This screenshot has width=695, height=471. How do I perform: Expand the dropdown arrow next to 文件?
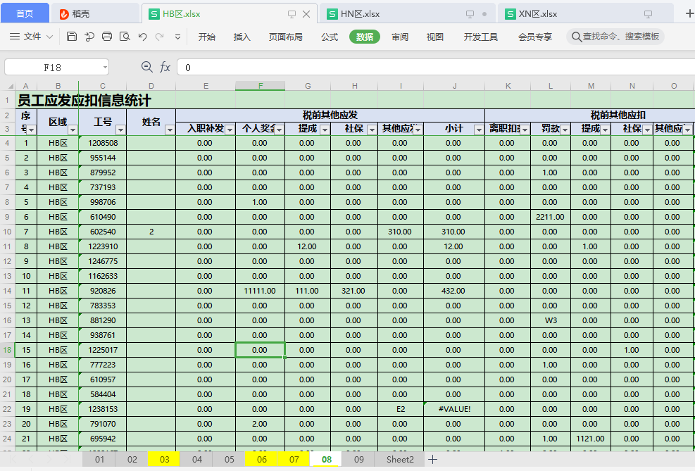click(x=49, y=37)
